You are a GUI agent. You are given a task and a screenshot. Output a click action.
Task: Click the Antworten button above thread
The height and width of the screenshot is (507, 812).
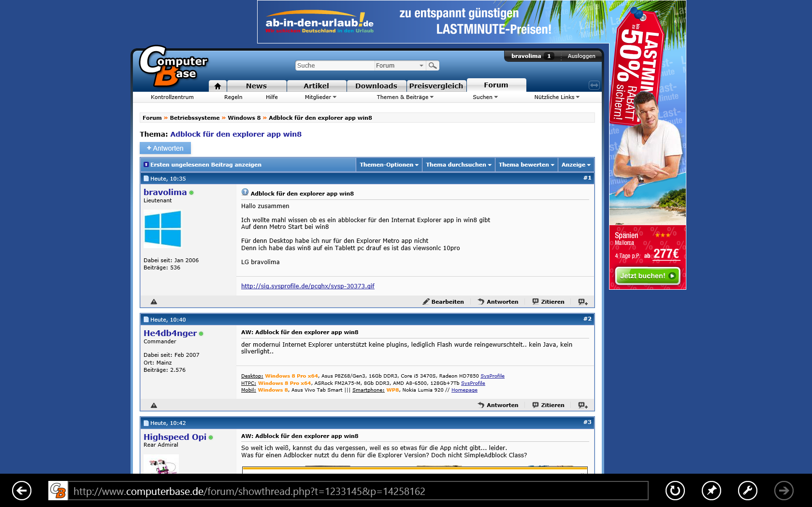[165, 148]
